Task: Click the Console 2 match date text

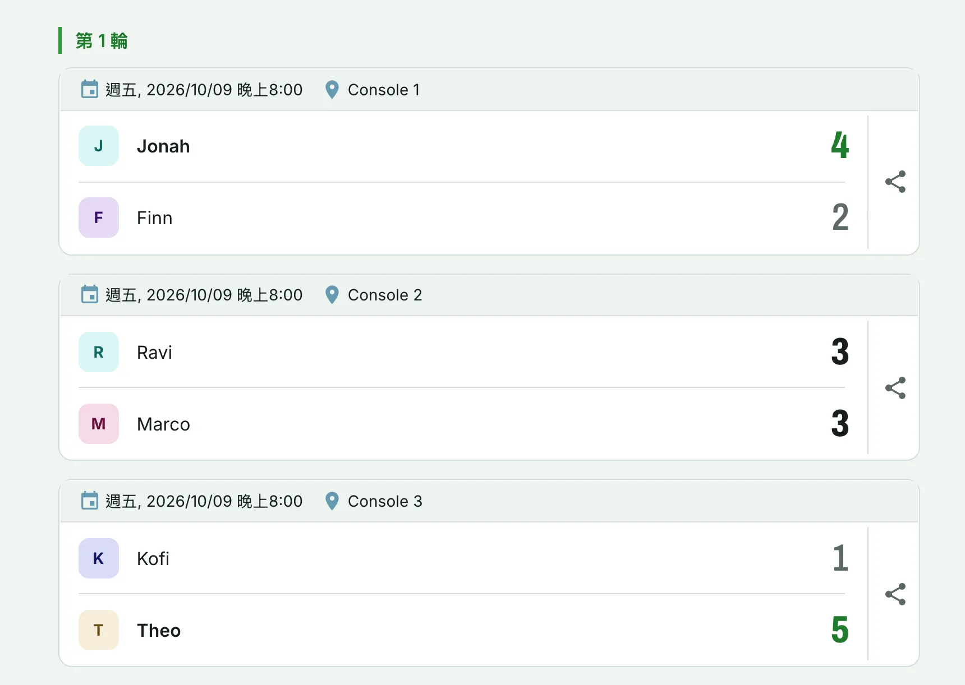Action: pyautogui.click(x=204, y=295)
